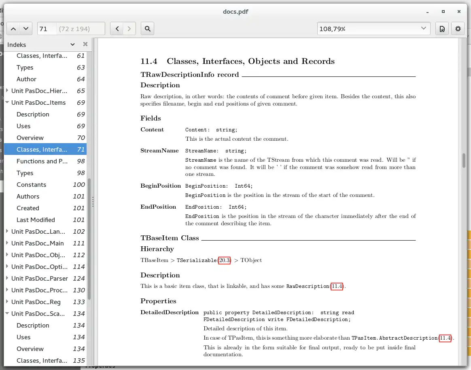
Task: Open the view settings gear menu
Action: 458,29
